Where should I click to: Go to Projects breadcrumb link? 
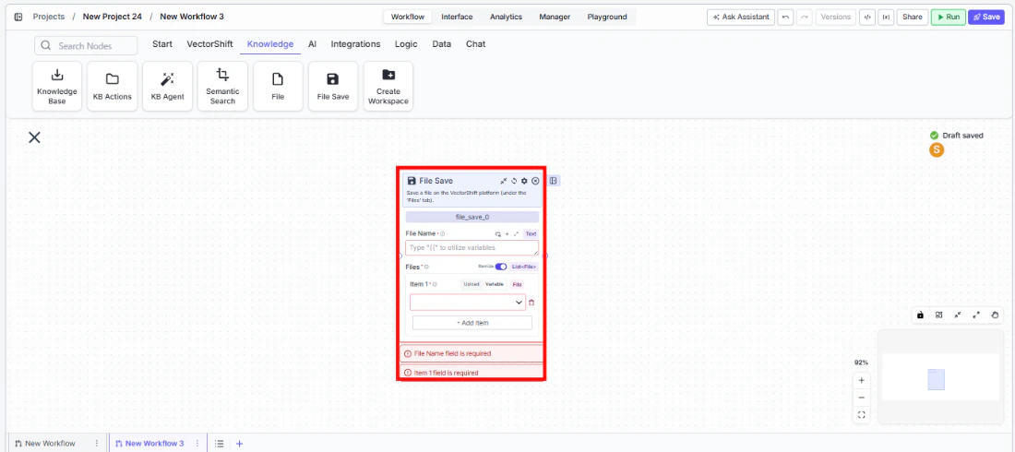(x=49, y=17)
